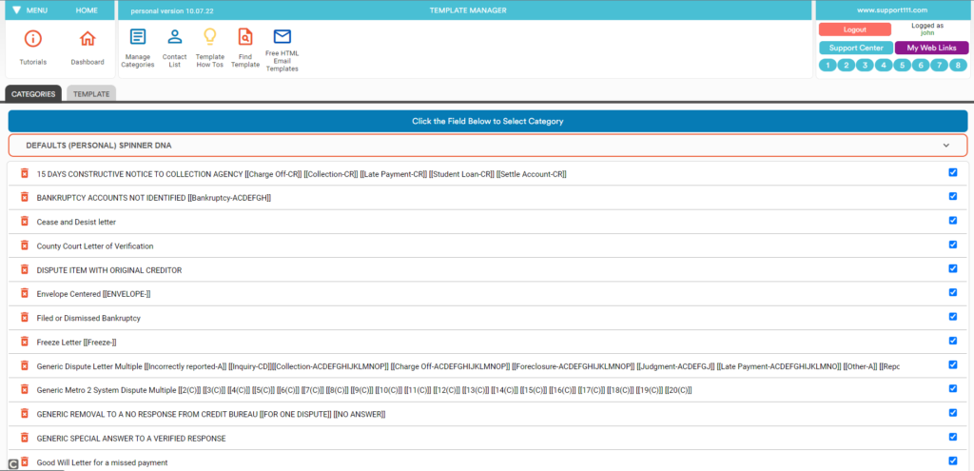Viewport: 974px width, 471px height.
Task: Delete GENERIC SPECIAL ANSWER TO VERIFIED RESPONSE
Action: point(25,438)
